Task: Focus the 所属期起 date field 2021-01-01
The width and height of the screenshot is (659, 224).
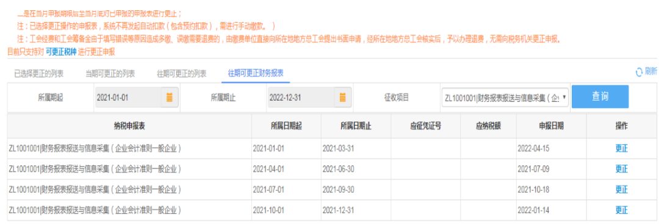Action: click(129, 97)
